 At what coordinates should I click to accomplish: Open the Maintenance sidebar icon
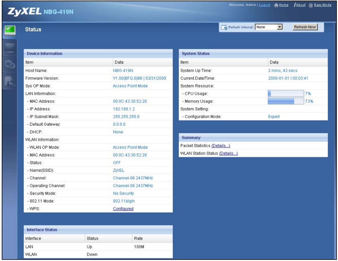(x=10, y=81)
